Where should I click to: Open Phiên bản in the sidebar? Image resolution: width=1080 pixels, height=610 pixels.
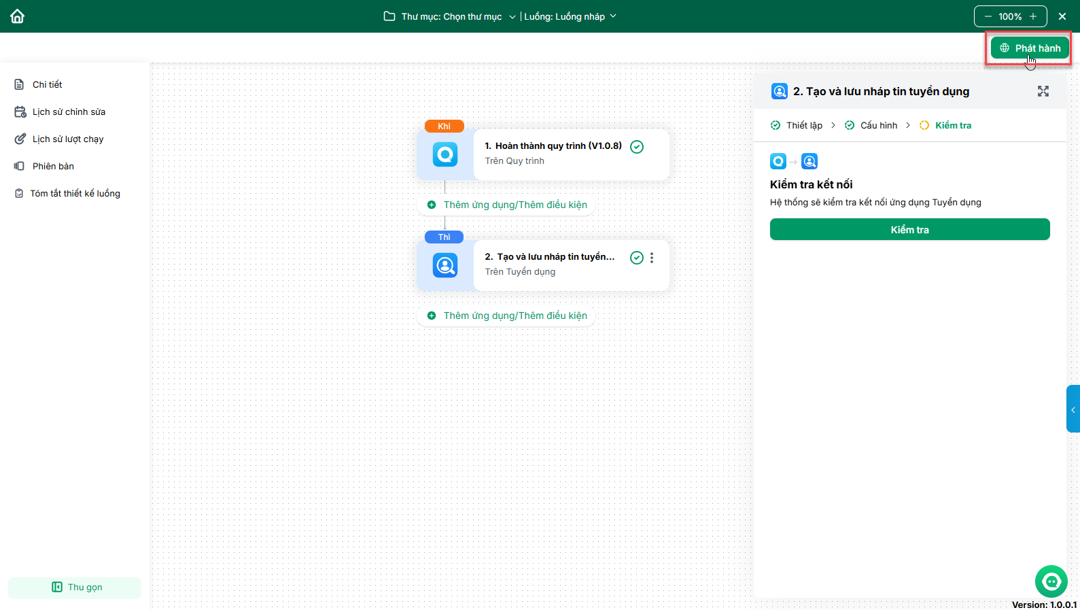tap(53, 166)
